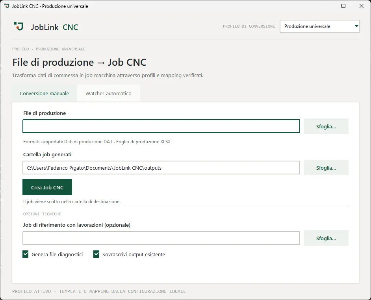Toggle the Genera file diagnostici checkbox

click(x=26, y=254)
